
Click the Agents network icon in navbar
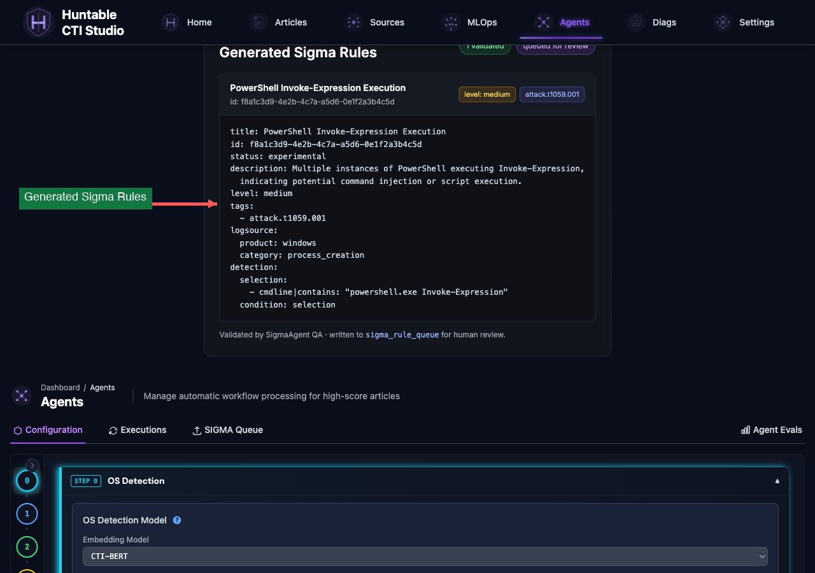[x=543, y=22]
